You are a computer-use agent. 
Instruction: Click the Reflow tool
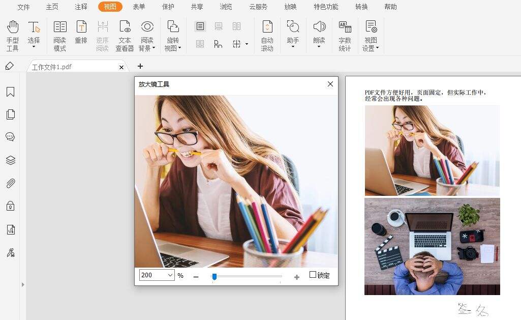[81, 34]
